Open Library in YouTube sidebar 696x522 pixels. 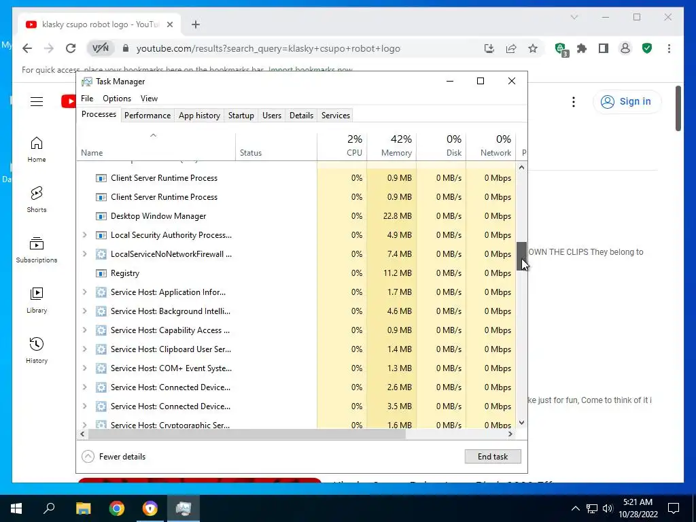click(37, 300)
